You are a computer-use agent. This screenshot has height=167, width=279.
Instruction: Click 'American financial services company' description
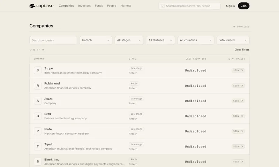tap(68, 88)
